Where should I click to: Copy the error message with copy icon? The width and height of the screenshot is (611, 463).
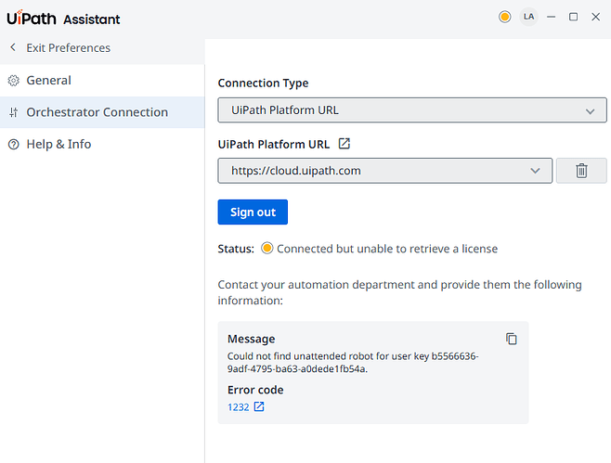(512, 339)
